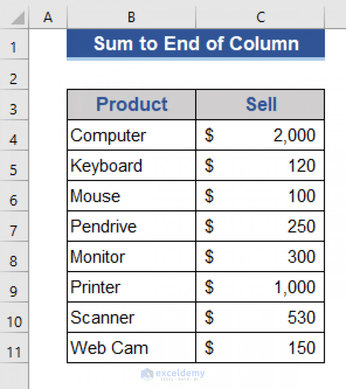Image resolution: width=346 pixels, height=389 pixels.
Task: Select the 'Product' header cell
Action: [131, 104]
